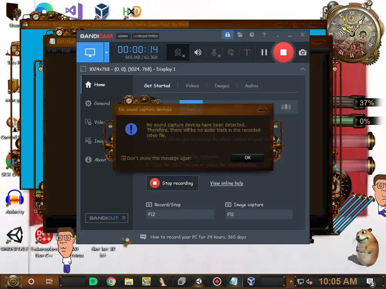
Task: Open the Unity icon on the taskbar
Action: click(199, 281)
